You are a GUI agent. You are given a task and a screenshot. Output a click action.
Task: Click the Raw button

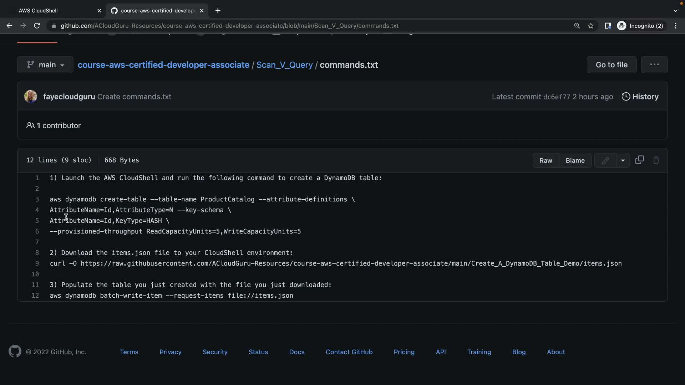tap(546, 160)
